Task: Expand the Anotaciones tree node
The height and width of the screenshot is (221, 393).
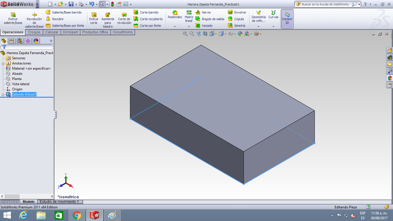Action: click(3, 63)
